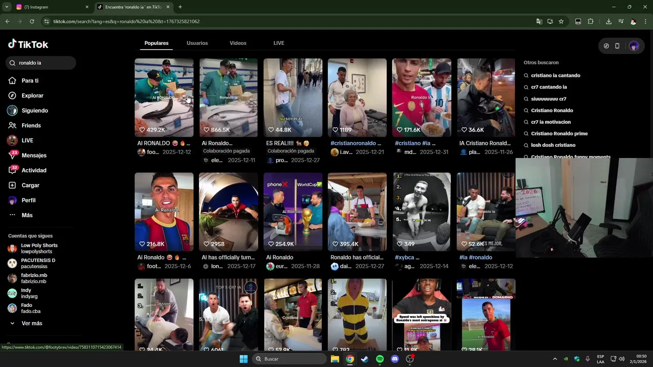The image size is (653, 367).
Task: Switch to the Populares tab
Action: pos(156,43)
